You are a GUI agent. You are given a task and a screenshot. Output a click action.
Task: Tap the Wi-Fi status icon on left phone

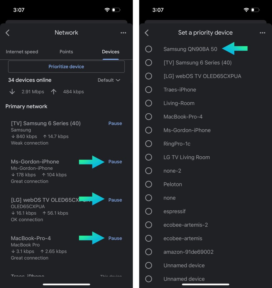click(x=107, y=10)
